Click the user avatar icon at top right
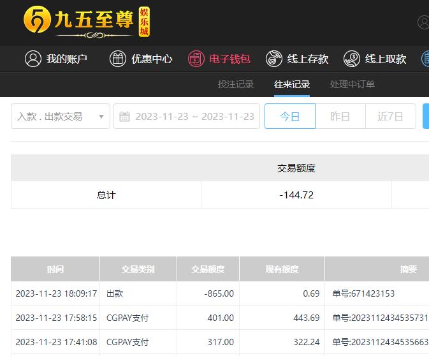This screenshot has height=356, width=429. [423, 22]
